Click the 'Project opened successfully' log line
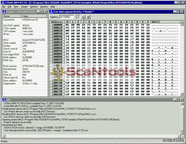Image resolution: width=186 pixels, height=144 pixels. 18,122
